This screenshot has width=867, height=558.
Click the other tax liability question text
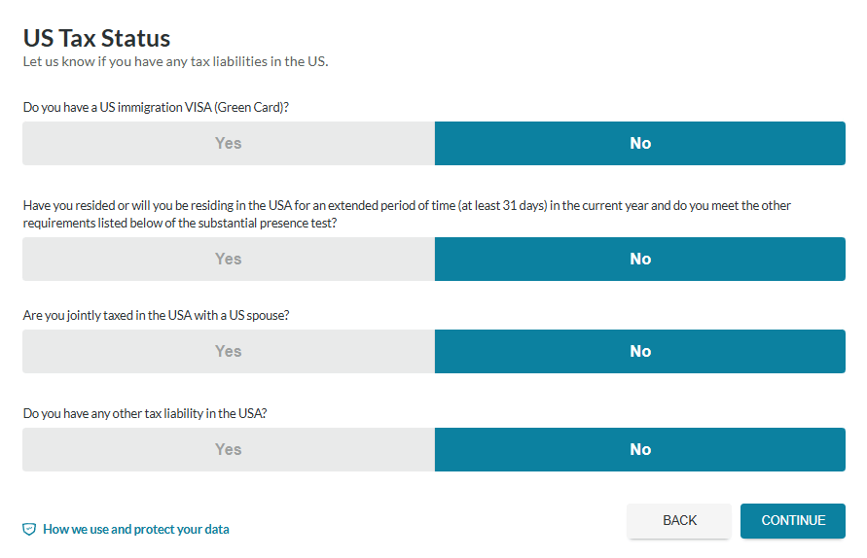[145, 414]
